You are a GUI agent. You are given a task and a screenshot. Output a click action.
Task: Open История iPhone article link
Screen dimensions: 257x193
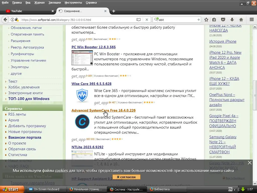coord(223,41)
